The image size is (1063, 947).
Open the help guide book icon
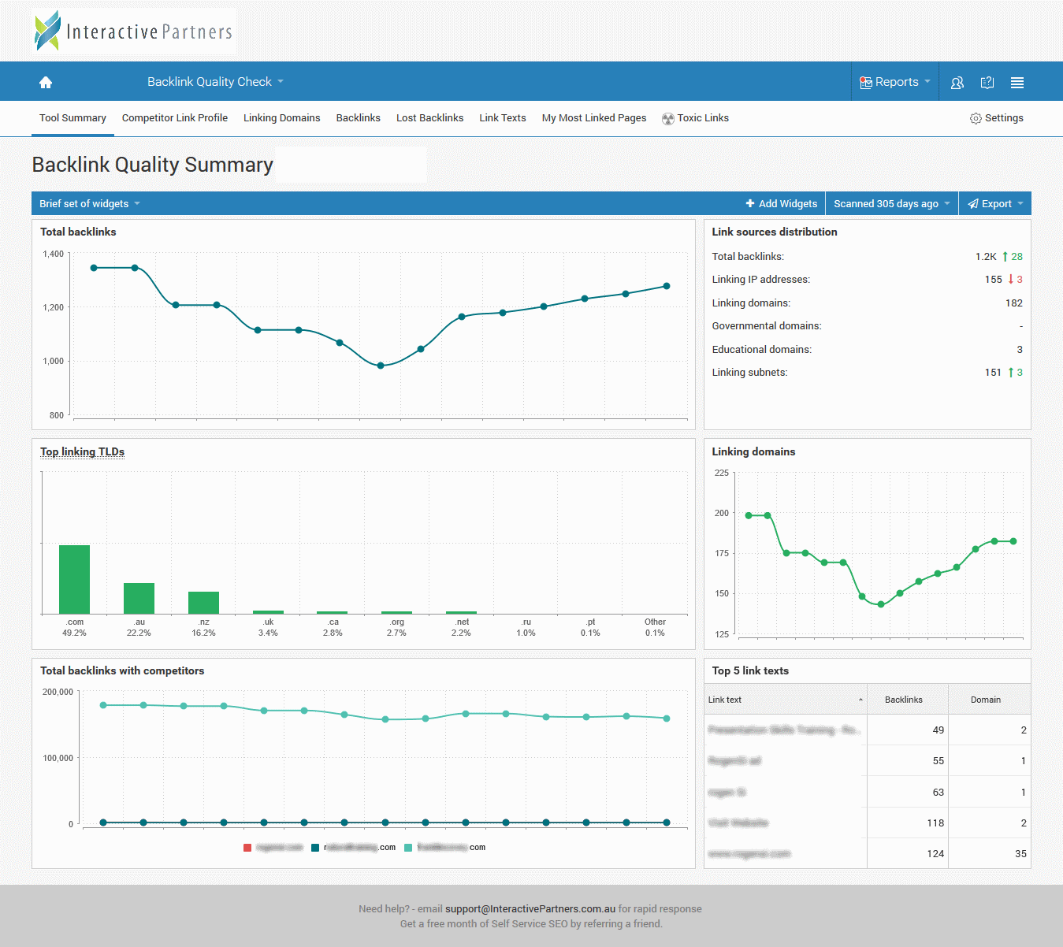[x=987, y=83]
